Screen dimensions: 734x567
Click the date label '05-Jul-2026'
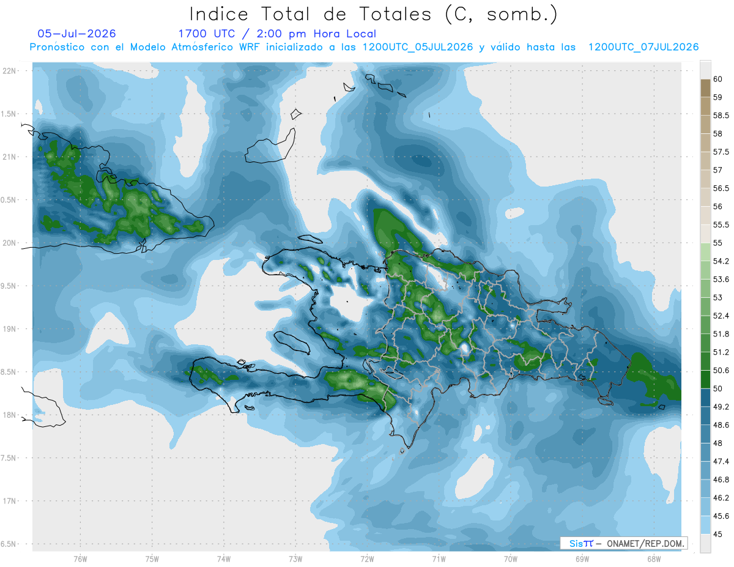tap(76, 34)
